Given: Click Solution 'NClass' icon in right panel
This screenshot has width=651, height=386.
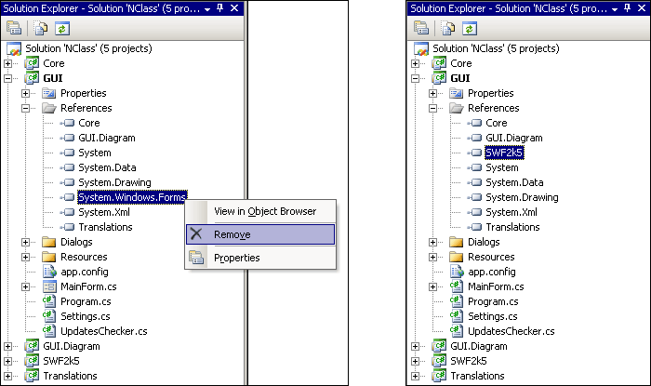Looking at the screenshot, I should [x=421, y=48].
